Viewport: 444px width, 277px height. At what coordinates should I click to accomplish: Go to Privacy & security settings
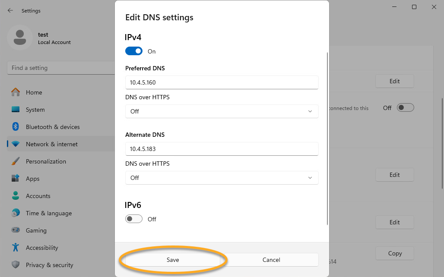coord(49,265)
